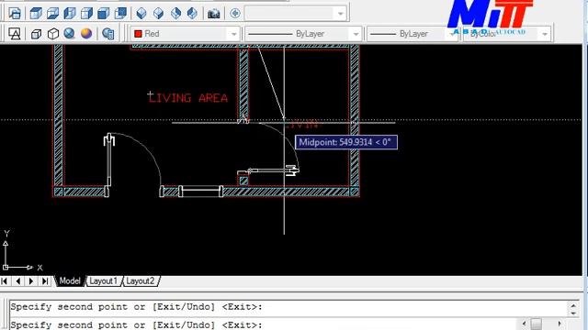
Task: Click the red color swatch square
Action: (138, 34)
